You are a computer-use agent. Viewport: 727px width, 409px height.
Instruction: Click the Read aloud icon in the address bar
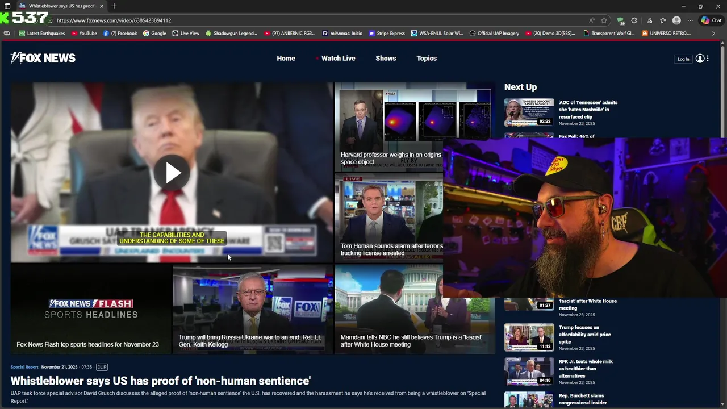592,20
